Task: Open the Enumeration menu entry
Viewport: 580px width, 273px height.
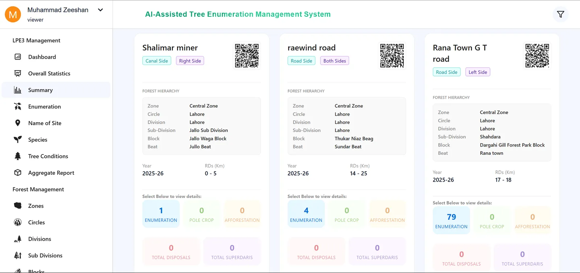Action: pyautogui.click(x=56, y=107)
